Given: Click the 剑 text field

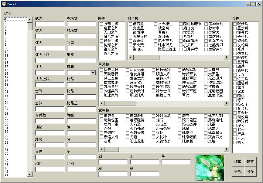Looking at the screenshot, I should pos(113,162).
